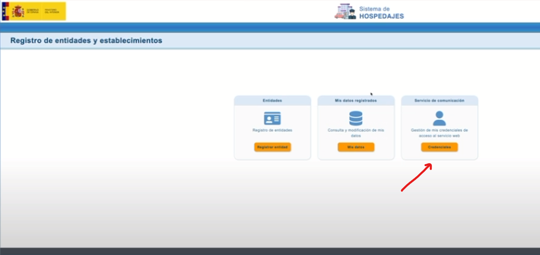
Task: Click the user silhouette icon in Servicio de comunicación
Action: [439, 118]
